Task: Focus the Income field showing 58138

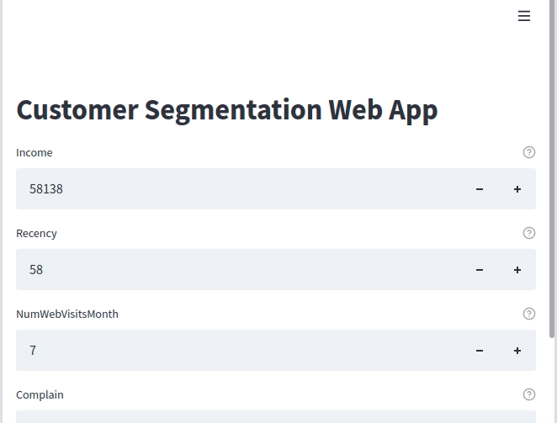Action: pos(238,189)
